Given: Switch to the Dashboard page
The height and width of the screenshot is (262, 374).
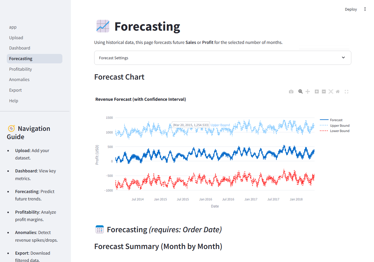Looking at the screenshot, I should pyautogui.click(x=20, y=48).
